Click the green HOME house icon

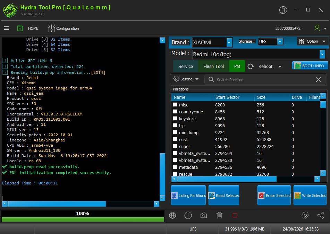20,28
